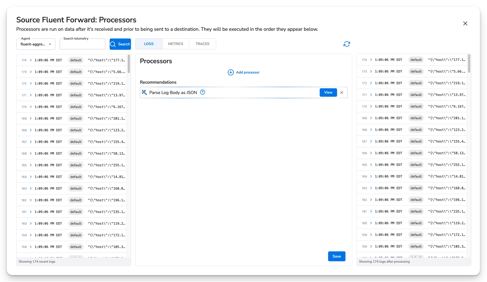Expand log entry 158 in the right panel
Screen dimensions: 487x282
pyautogui.click(x=371, y=246)
